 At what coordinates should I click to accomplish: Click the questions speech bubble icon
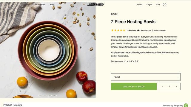138,30
